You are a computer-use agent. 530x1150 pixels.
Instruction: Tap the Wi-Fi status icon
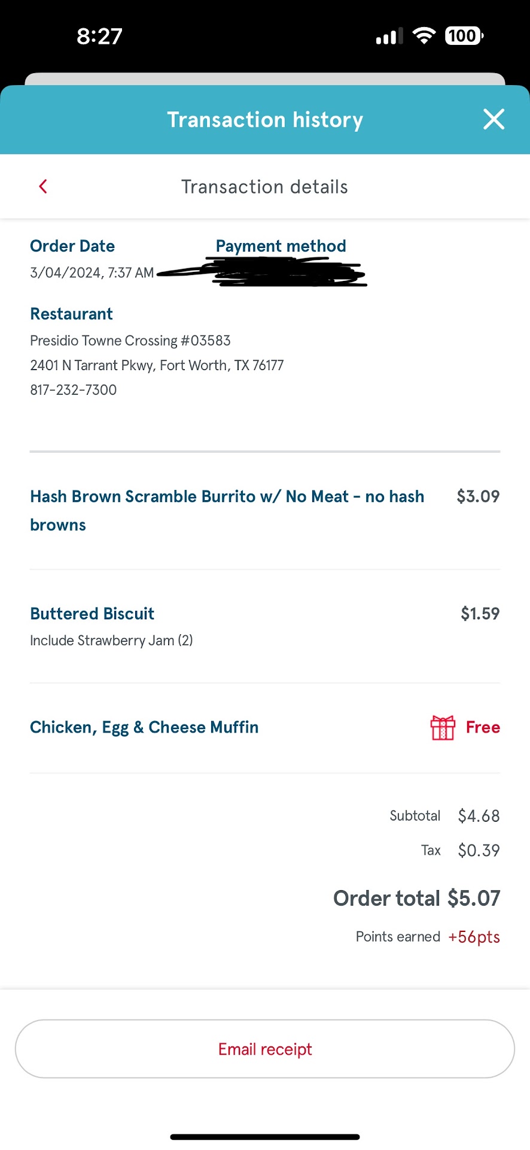pos(424,36)
